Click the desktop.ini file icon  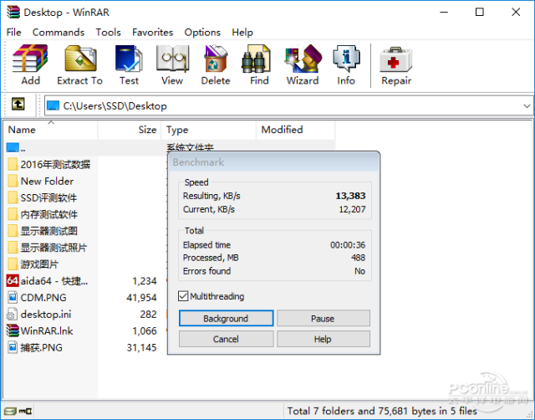click(x=13, y=314)
